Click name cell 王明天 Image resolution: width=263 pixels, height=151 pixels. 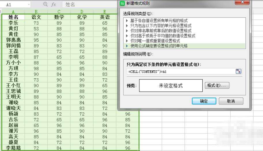pos(13,97)
